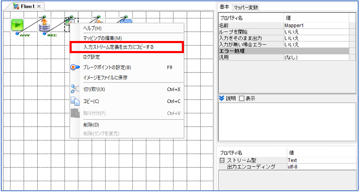
Task: Click ループを開始 value いいえ
Action: click(316, 31)
